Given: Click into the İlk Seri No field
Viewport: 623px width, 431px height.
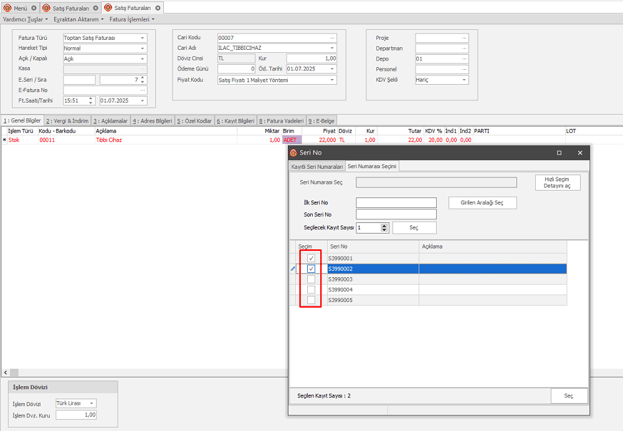Looking at the screenshot, I should 396,203.
